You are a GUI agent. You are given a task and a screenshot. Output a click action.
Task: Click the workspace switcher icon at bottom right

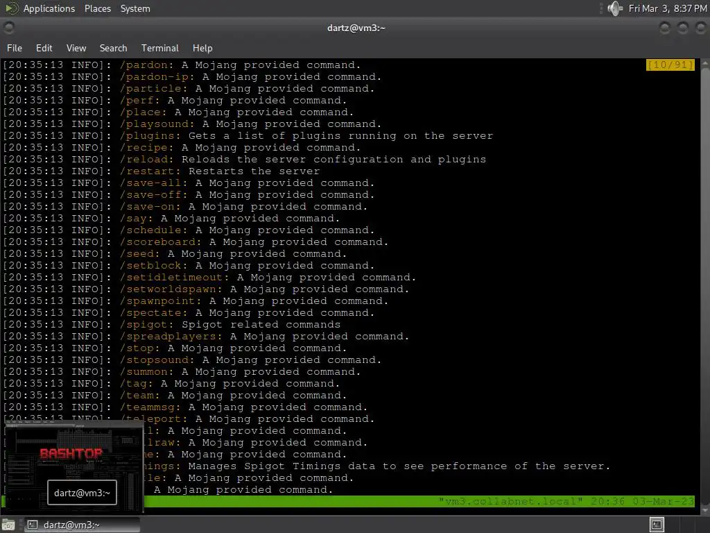657,525
